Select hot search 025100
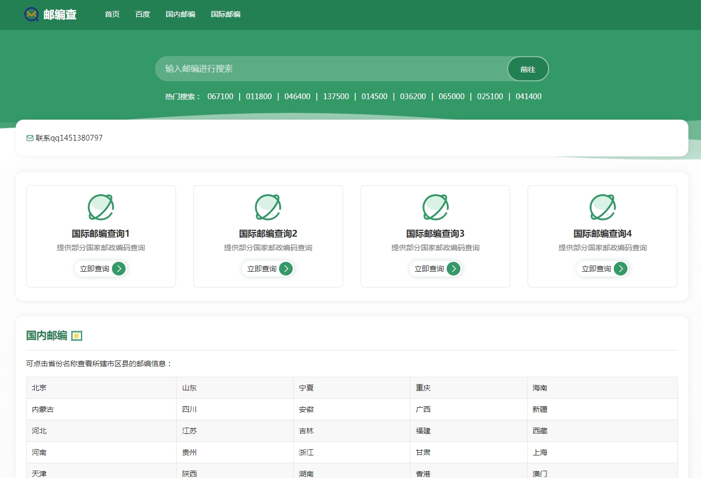This screenshot has width=701, height=478. tap(490, 97)
